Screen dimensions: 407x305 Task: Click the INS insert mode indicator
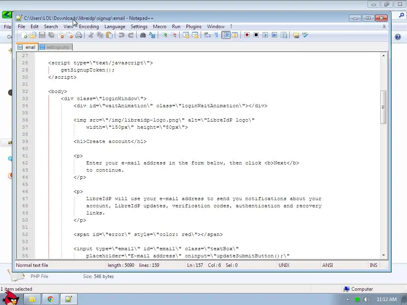click(374, 265)
